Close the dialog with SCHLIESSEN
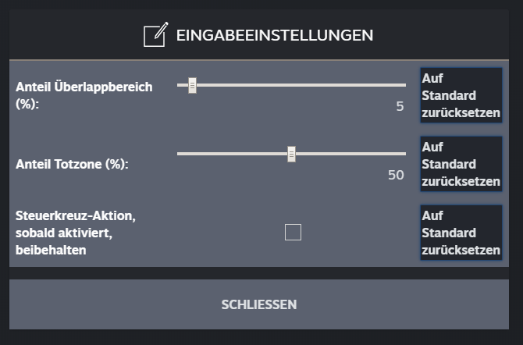The height and width of the screenshot is (345, 523). click(259, 304)
